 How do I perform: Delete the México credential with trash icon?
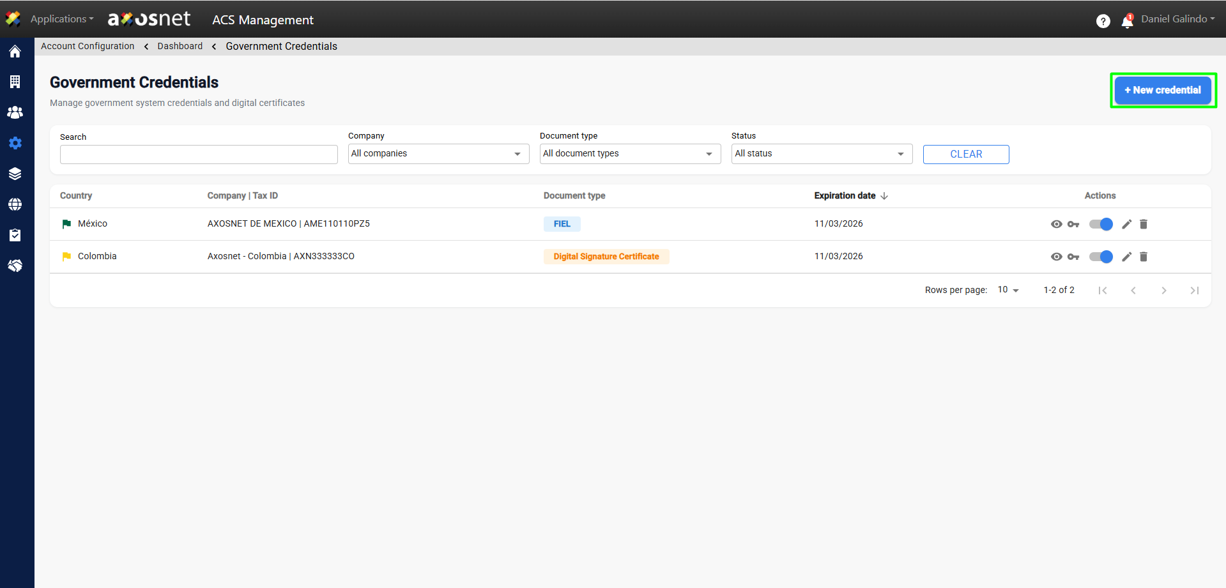click(x=1144, y=224)
